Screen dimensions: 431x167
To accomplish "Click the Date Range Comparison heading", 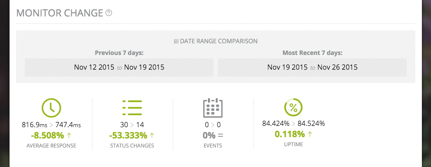I will tap(219, 42).
